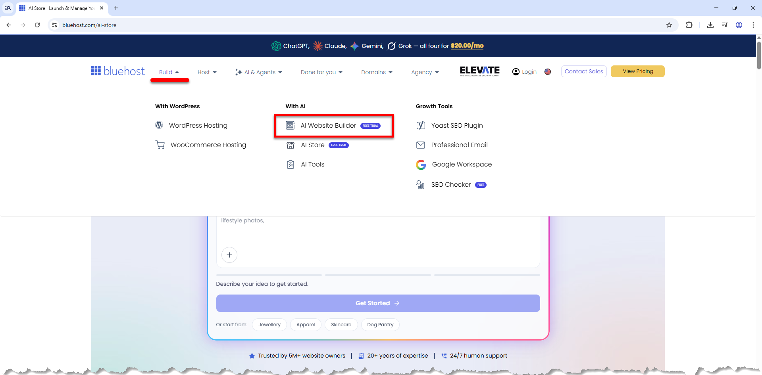Click the Yoast SEO Plugin icon
Image resolution: width=762 pixels, height=375 pixels.
[421, 125]
